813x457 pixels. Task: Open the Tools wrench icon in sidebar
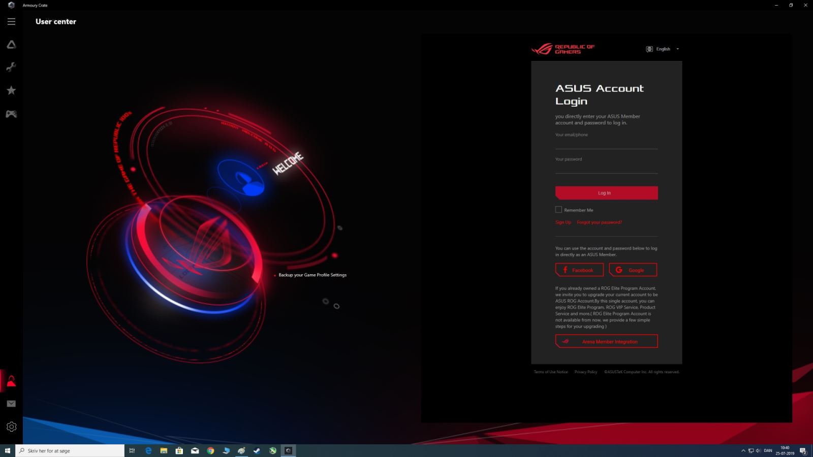[11, 67]
